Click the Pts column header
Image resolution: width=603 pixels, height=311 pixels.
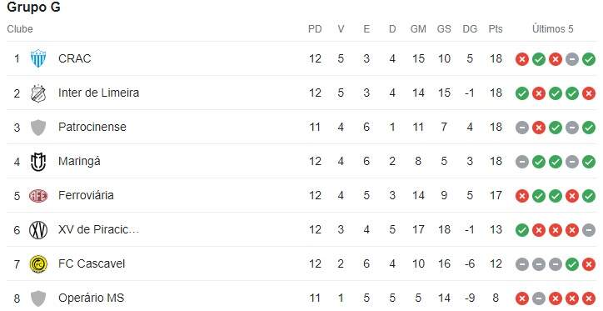[x=496, y=29]
